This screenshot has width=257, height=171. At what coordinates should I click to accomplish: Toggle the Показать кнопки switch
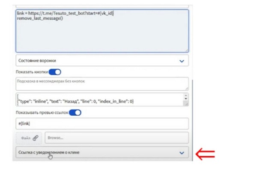pyautogui.click(x=55, y=72)
